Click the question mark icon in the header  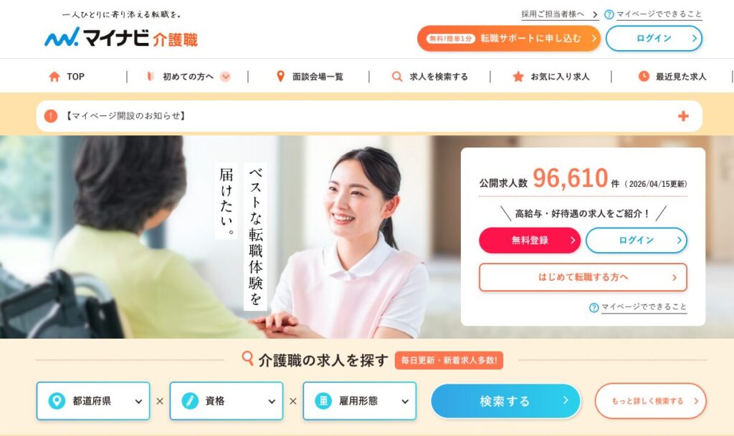pyautogui.click(x=609, y=14)
